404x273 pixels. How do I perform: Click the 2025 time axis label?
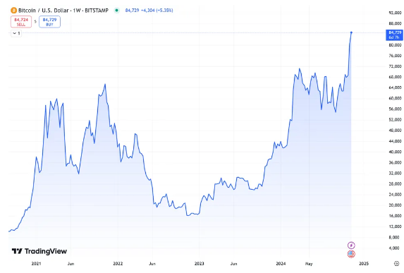click(x=364, y=264)
